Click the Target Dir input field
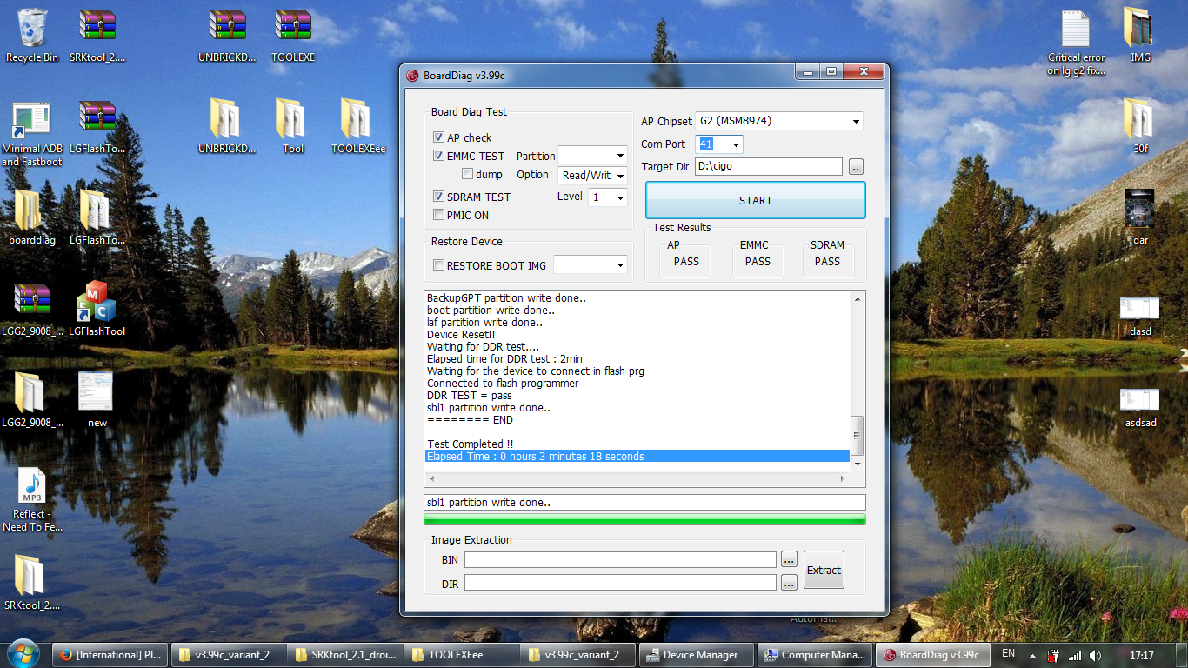The height and width of the screenshot is (668, 1188). click(x=768, y=166)
